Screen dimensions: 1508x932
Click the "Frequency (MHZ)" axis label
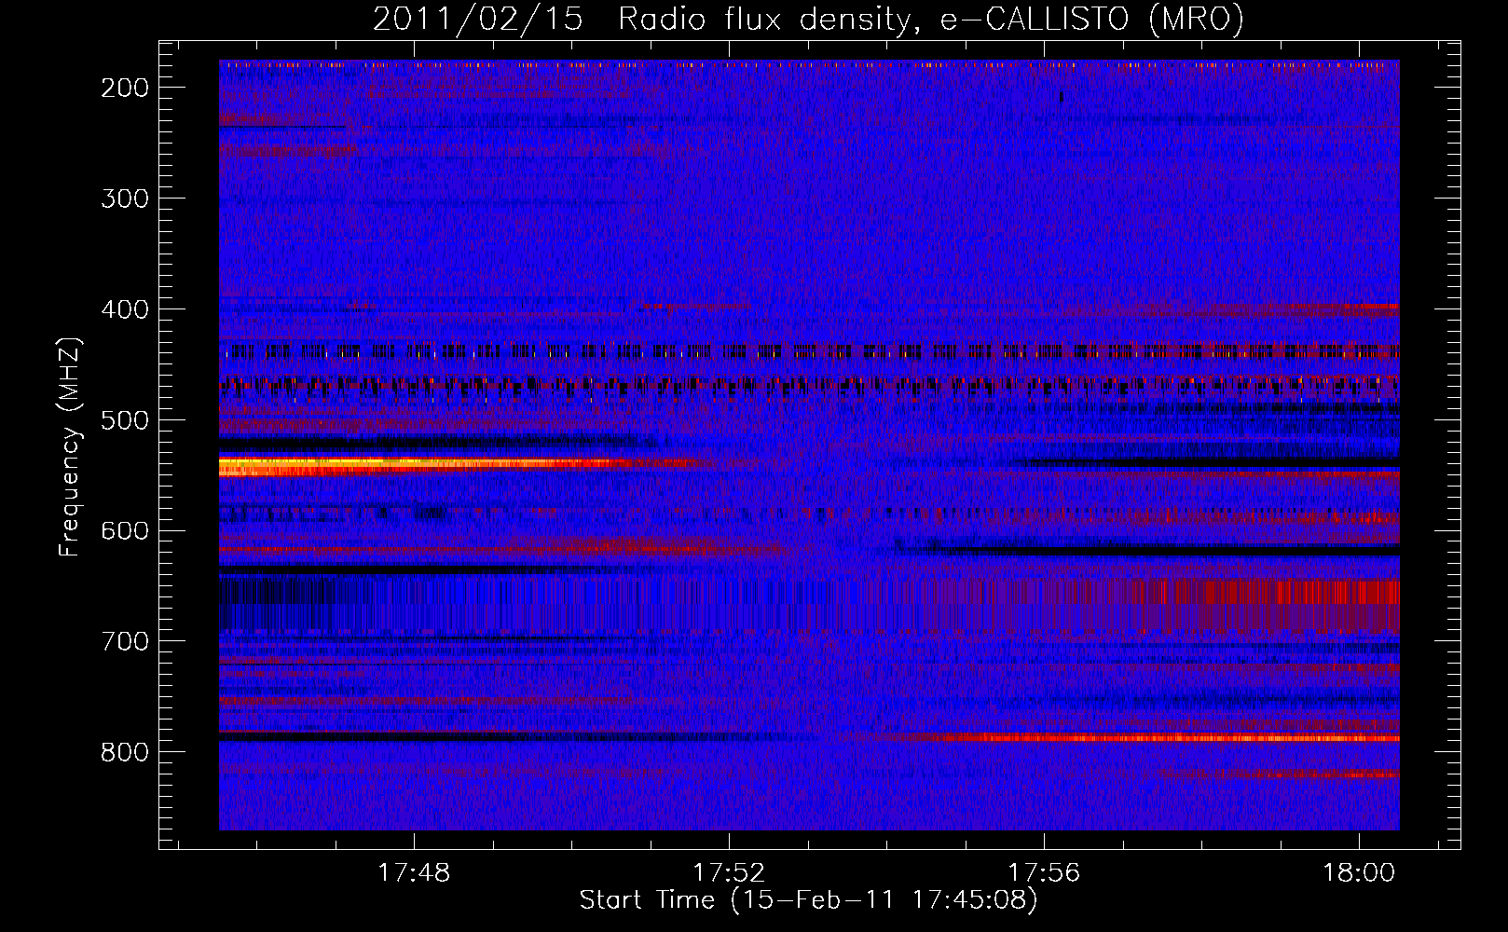click(70, 447)
